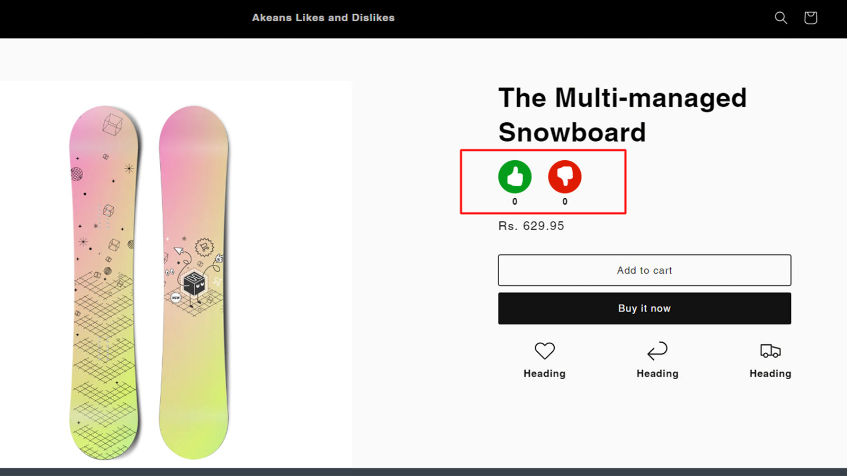Open the search icon in header
Image resolution: width=847 pixels, height=476 pixels.
[781, 18]
